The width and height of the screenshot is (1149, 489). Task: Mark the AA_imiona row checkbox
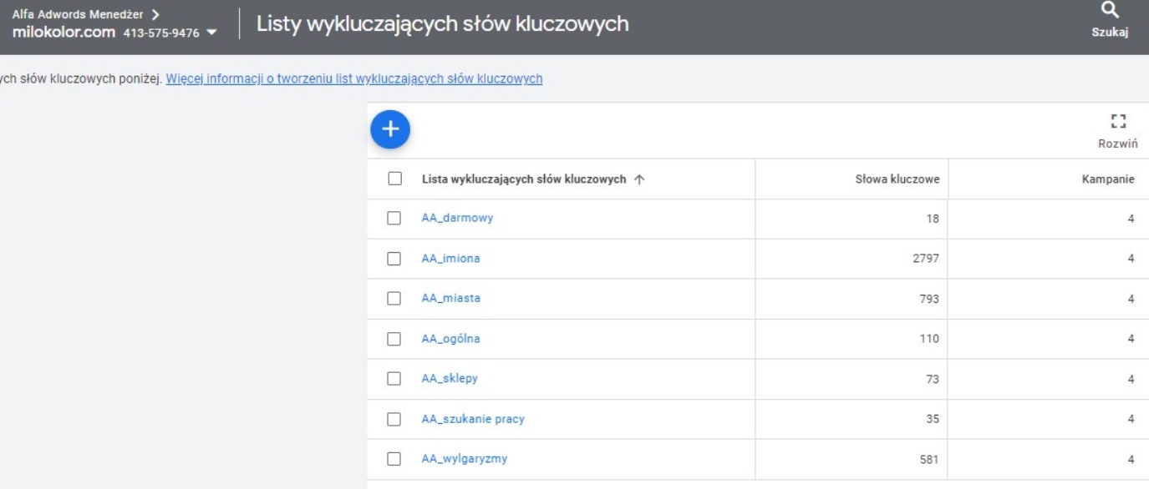click(395, 259)
